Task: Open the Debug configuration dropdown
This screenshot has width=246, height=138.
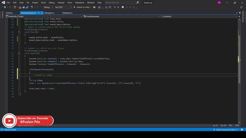Action: pos(48,7)
